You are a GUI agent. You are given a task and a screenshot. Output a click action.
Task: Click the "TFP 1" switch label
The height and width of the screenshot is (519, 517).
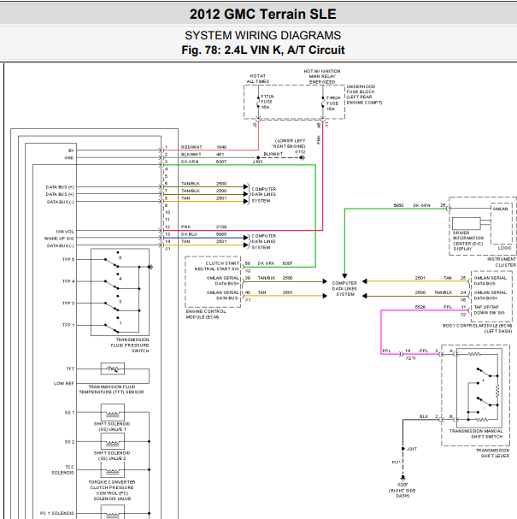68,325
